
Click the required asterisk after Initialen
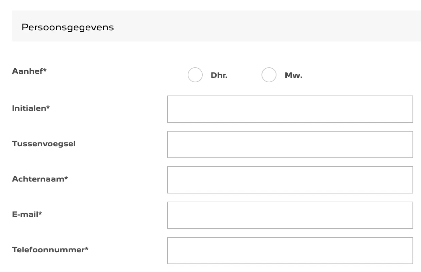[x=48, y=107]
